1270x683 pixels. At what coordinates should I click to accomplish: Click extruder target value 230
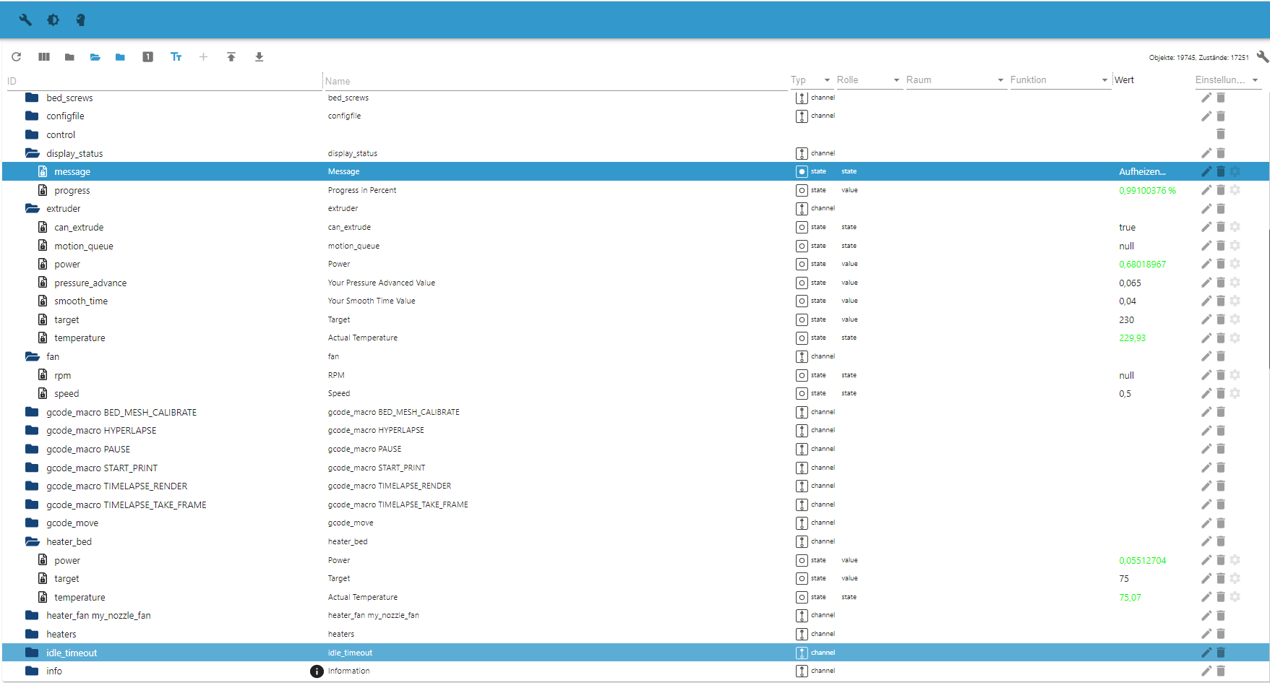pos(1126,319)
